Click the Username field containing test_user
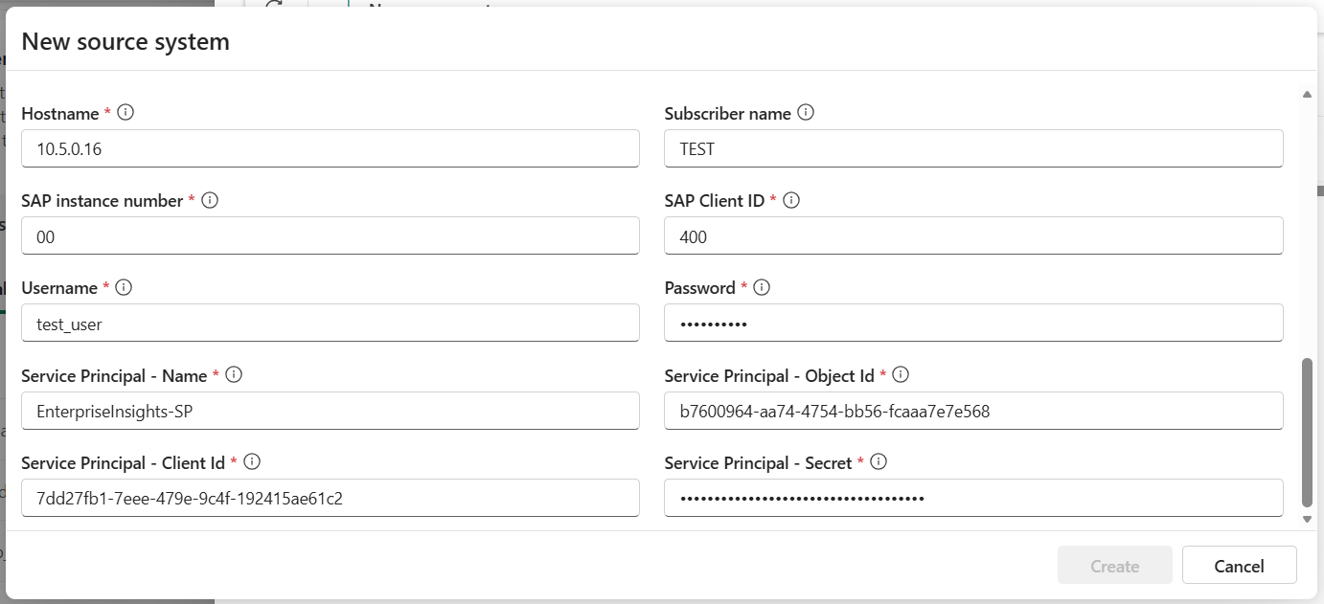Image resolution: width=1324 pixels, height=604 pixels. [330, 324]
